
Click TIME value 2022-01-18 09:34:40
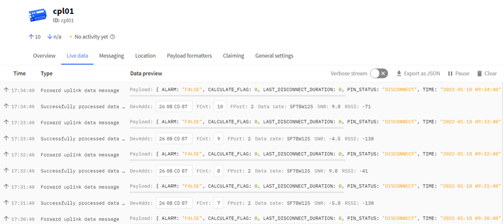click(x=471, y=90)
